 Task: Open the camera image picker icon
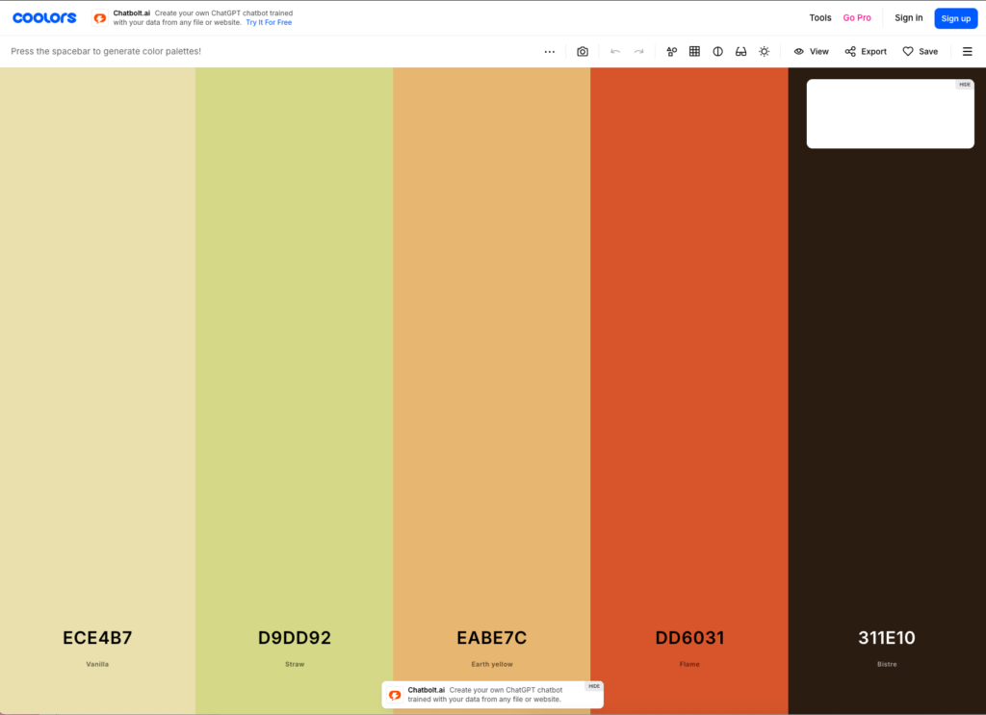pos(583,52)
